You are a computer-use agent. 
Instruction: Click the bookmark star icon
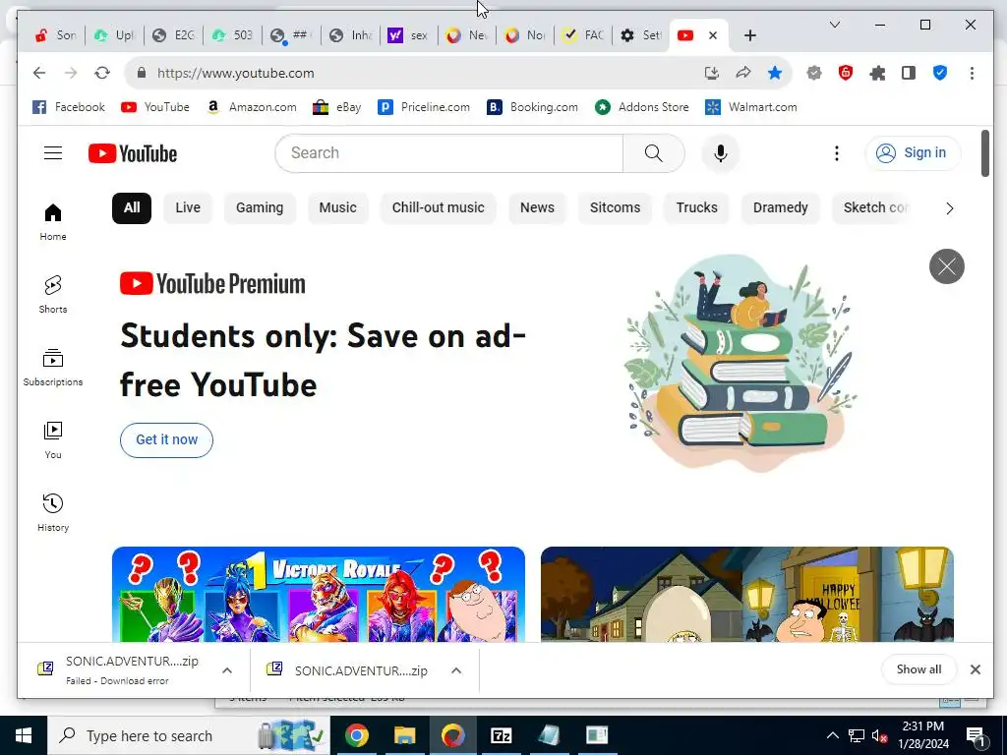(x=775, y=73)
